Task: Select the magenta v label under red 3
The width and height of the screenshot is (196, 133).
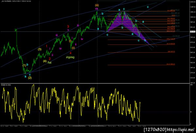Action: coord(68,30)
